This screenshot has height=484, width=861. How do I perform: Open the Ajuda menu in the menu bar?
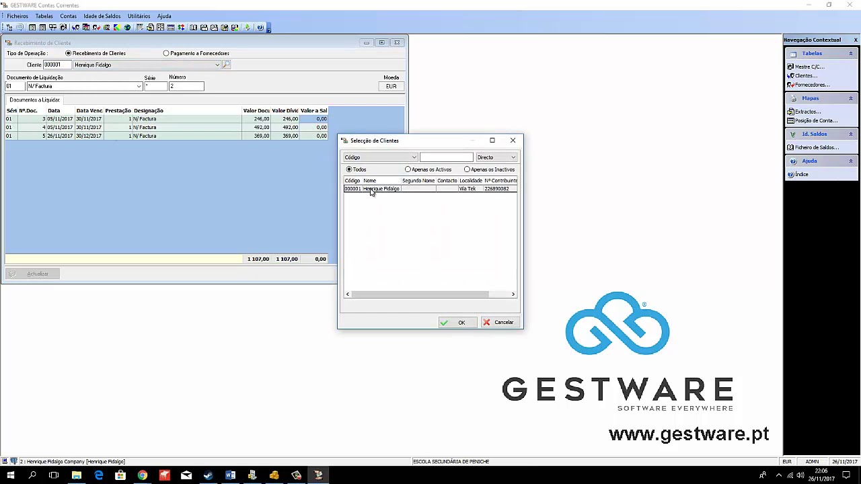click(164, 16)
